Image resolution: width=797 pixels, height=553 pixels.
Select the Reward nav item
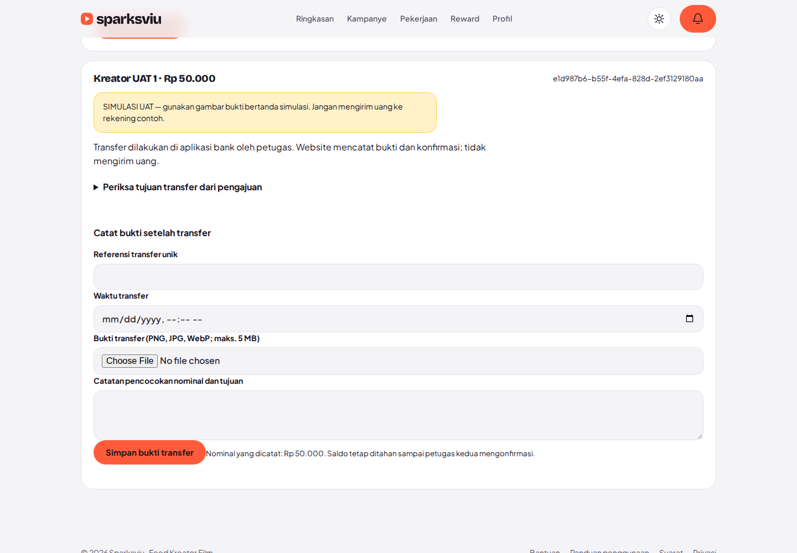tap(465, 19)
